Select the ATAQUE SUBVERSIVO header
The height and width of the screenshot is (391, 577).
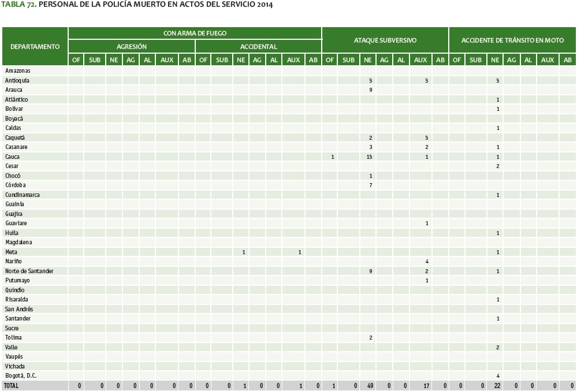pyautogui.click(x=385, y=40)
